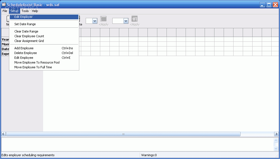Image resolution: width=280 pixels, height=159 pixels.
Task: Select Set Date Range menu entry
Action: pos(44,24)
